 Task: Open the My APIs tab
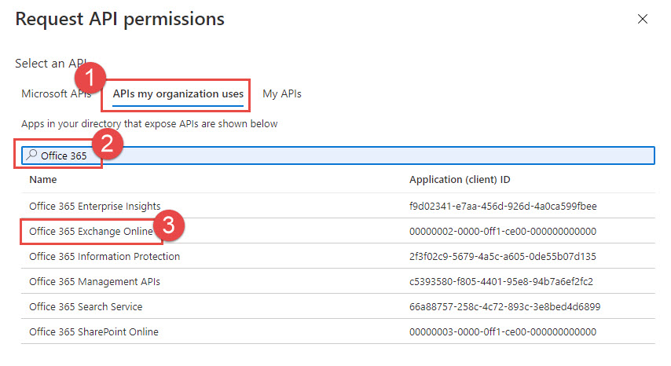(x=282, y=93)
